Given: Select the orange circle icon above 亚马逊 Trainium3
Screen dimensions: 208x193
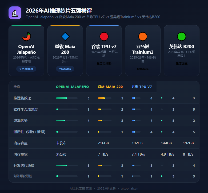Looking at the screenshot, I should click(143, 36).
